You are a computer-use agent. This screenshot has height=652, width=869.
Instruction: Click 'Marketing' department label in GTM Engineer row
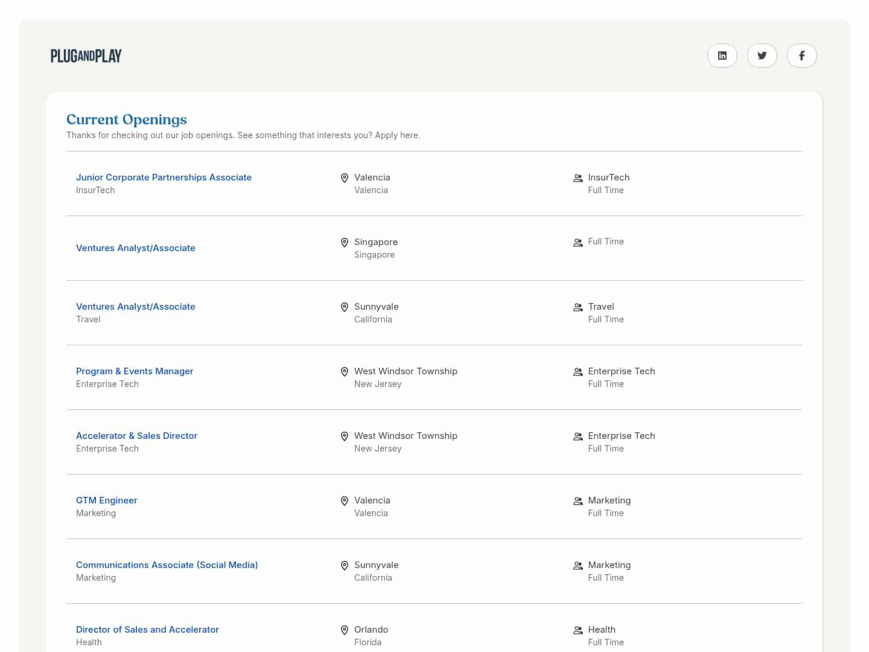click(x=610, y=500)
